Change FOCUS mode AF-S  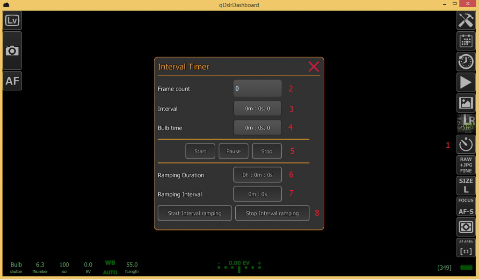pyautogui.click(x=465, y=206)
